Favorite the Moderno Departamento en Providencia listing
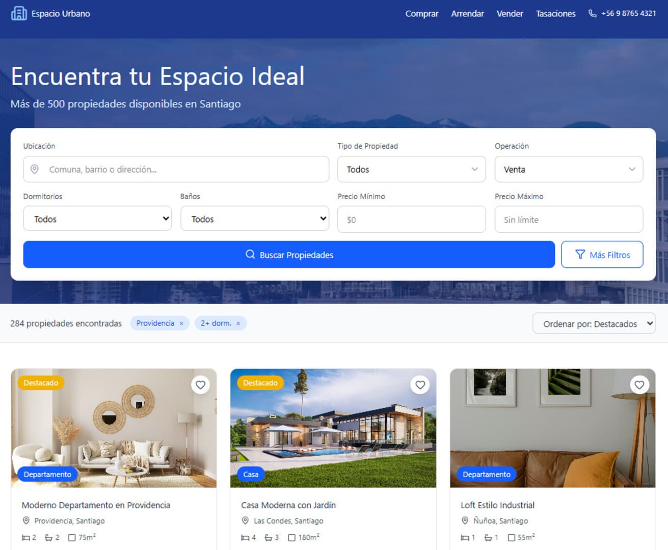This screenshot has height=550, width=668. [x=201, y=385]
